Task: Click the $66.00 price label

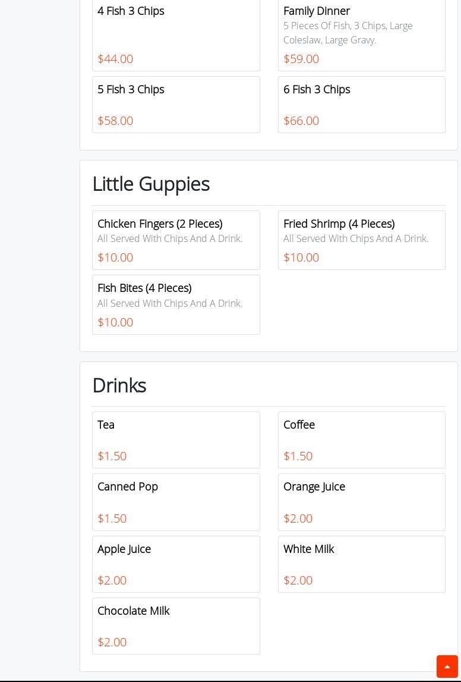Action: coord(301,121)
